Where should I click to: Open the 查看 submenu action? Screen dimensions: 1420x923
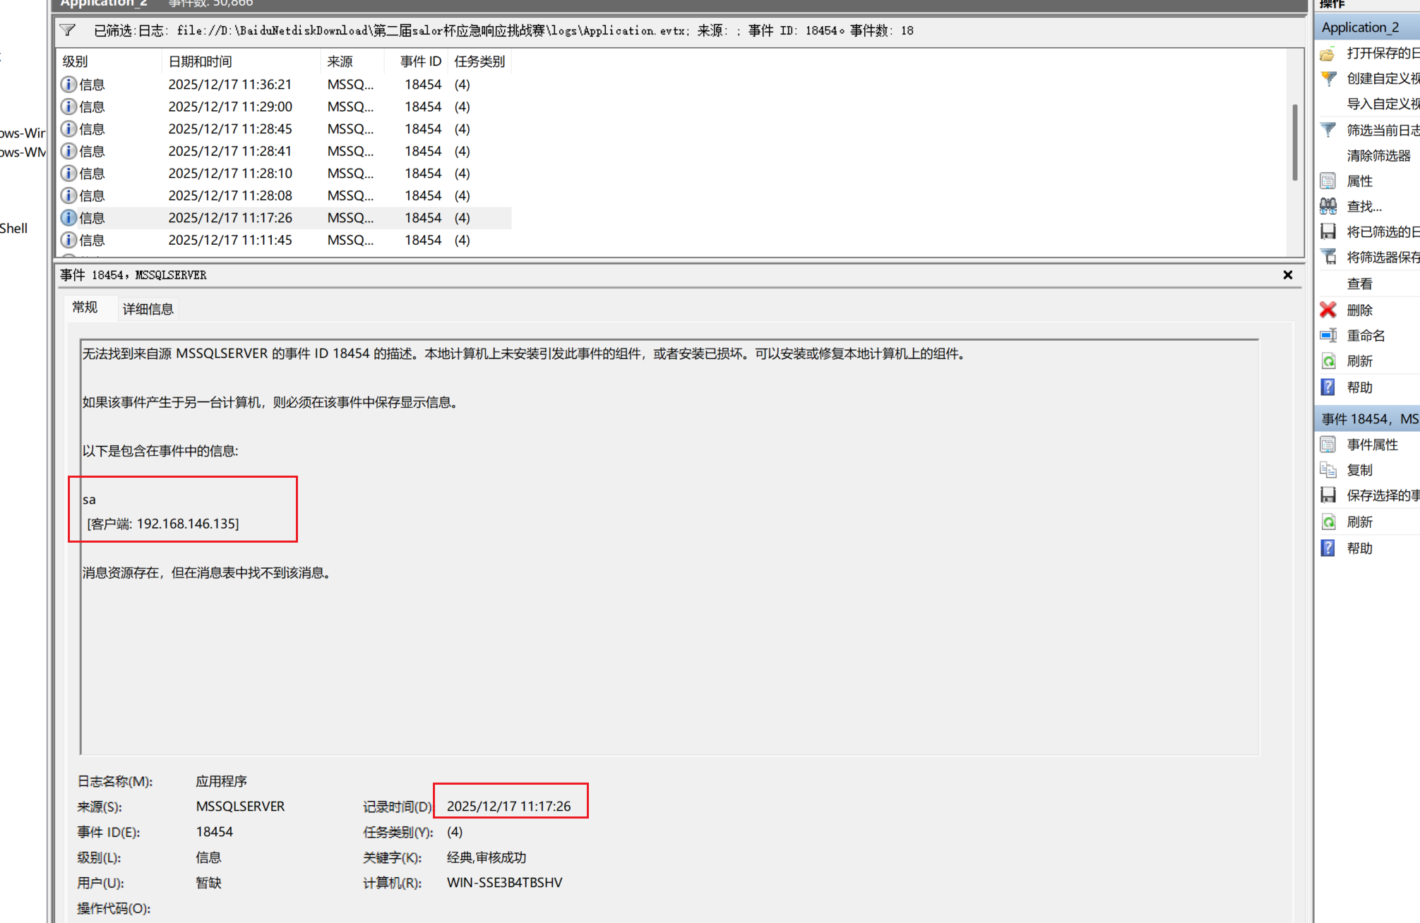(1359, 284)
